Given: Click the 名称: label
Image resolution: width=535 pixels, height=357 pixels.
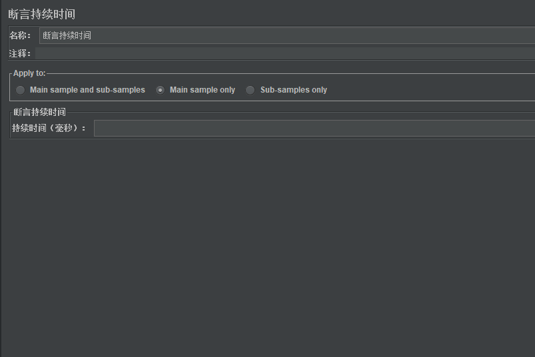Looking at the screenshot, I should pos(20,35).
